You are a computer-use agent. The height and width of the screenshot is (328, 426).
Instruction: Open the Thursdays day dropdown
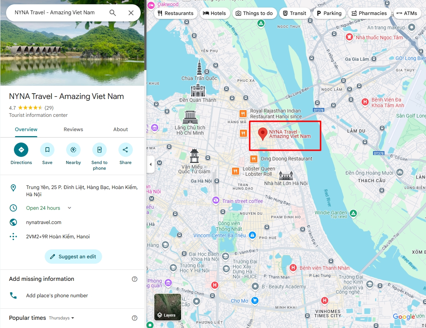point(62,318)
